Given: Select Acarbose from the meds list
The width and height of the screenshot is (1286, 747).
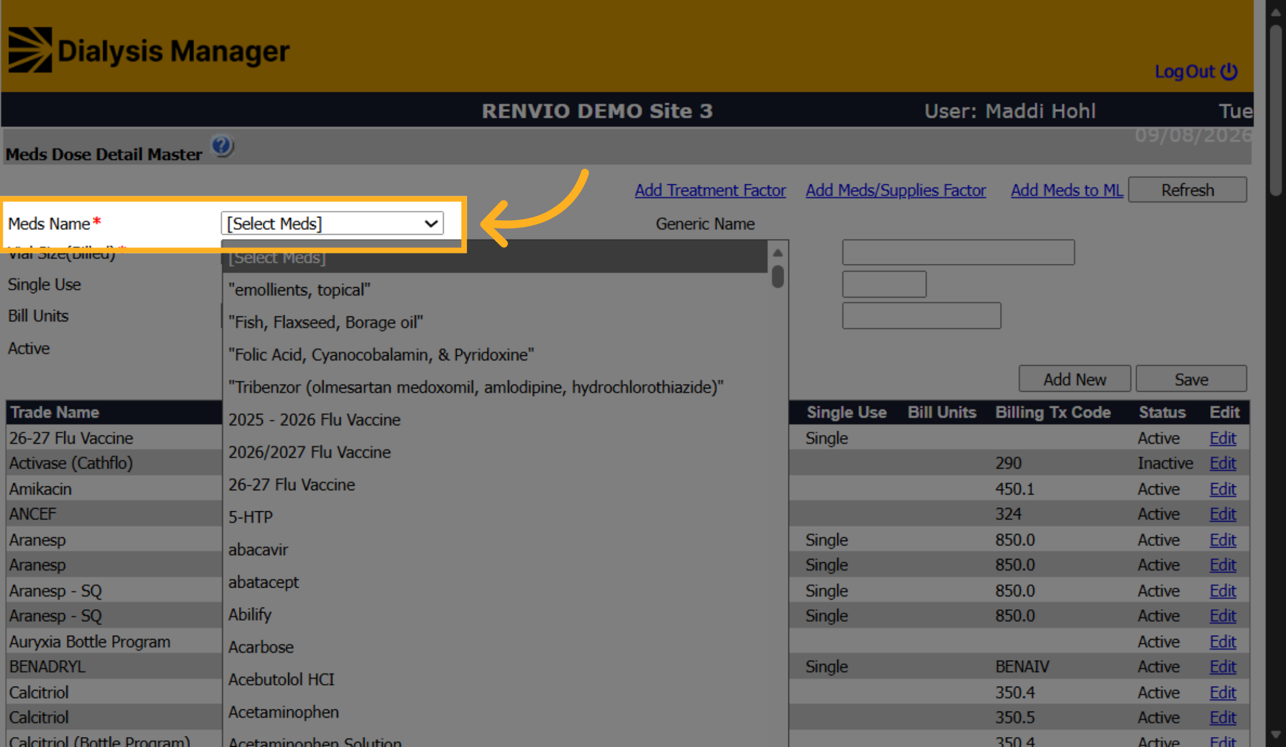Looking at the screenshot, I should click(x=261, y=647).
